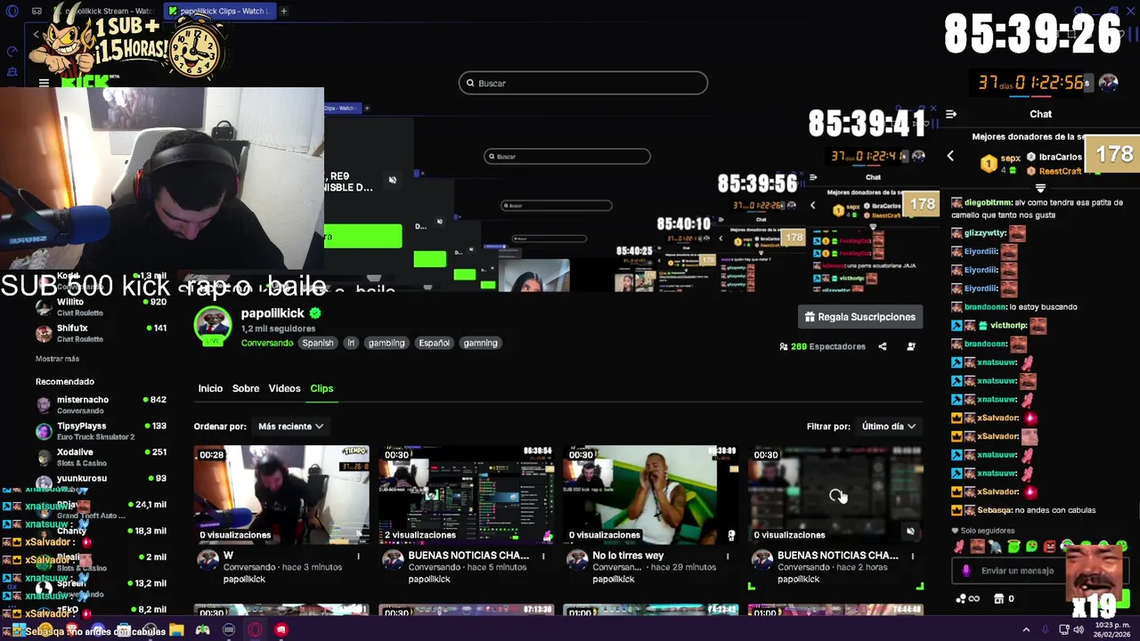Open the clip thumbnail titled W
This screenshot has width=1140, height=641.
[x=281, y=494]
